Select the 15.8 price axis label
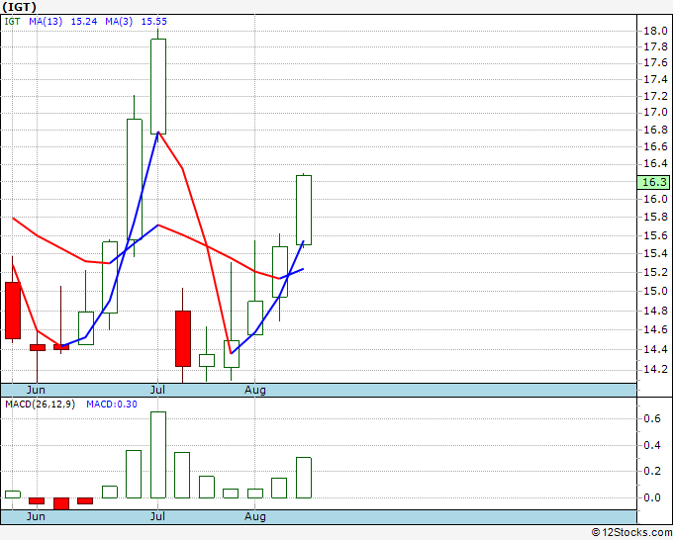Screen dimensions: 673x540 click(x=655, y=217)
